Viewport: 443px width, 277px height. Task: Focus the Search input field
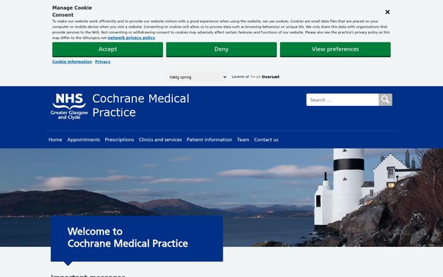coord(342,100)
